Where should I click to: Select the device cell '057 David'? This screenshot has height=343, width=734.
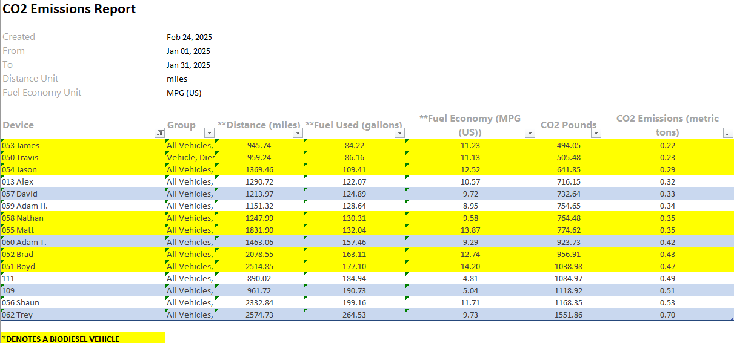83,194
